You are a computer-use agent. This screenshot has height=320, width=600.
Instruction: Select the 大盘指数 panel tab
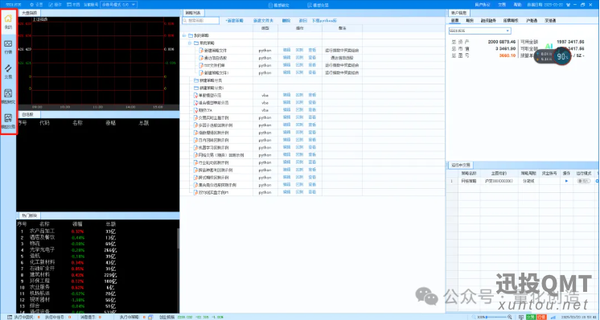[29, 13]
